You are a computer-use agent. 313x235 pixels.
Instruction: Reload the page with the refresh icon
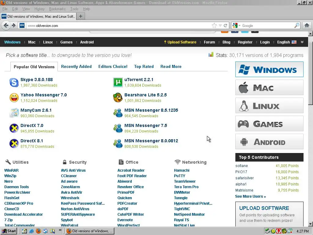tap(226, 26)
